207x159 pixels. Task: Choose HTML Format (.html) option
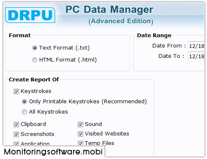click(x=35, y=60)
